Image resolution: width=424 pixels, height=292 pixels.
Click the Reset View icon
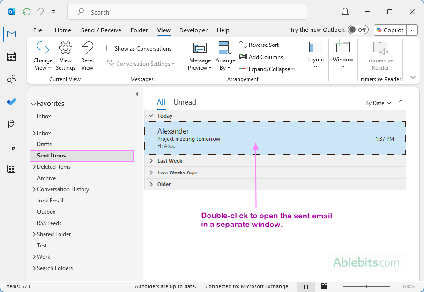click(x=87, y=47)
